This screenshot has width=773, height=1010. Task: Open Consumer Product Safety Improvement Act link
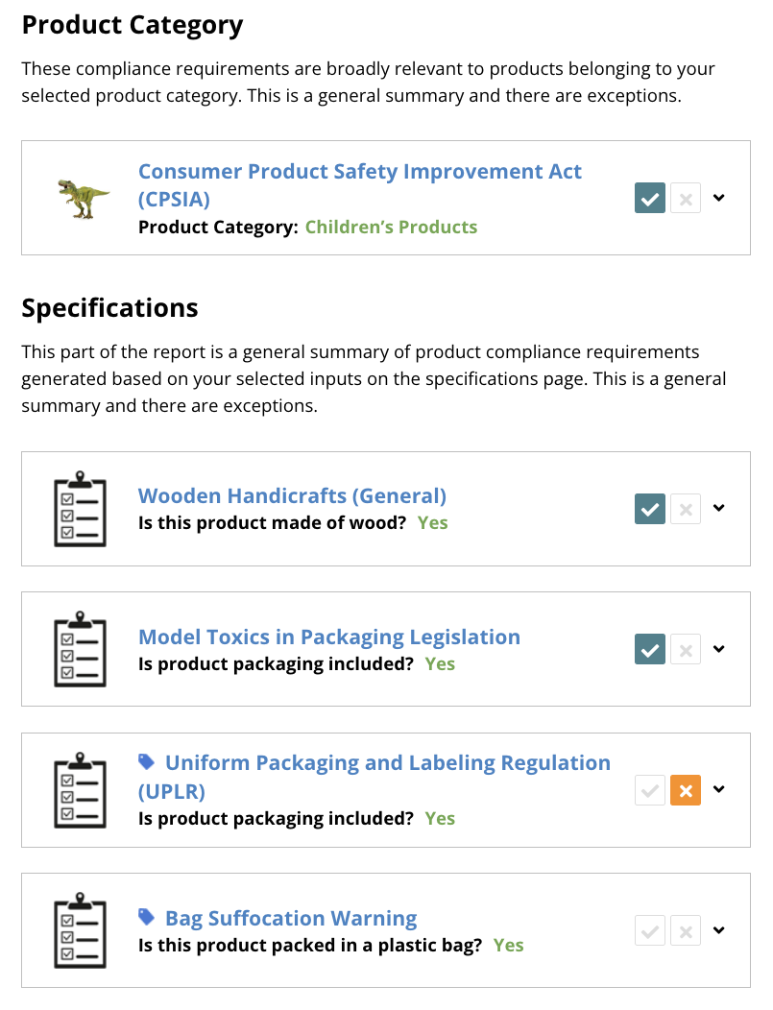pyautogui.click(x=360, y=172)
